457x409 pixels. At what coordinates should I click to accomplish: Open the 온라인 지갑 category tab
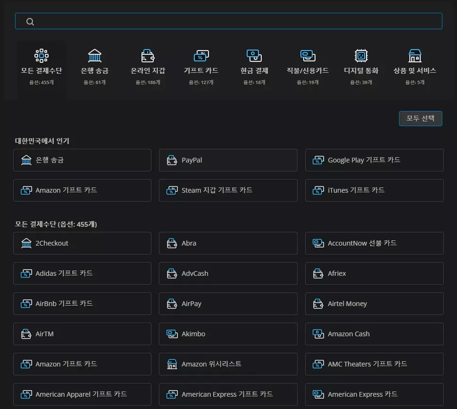[148, 67]
